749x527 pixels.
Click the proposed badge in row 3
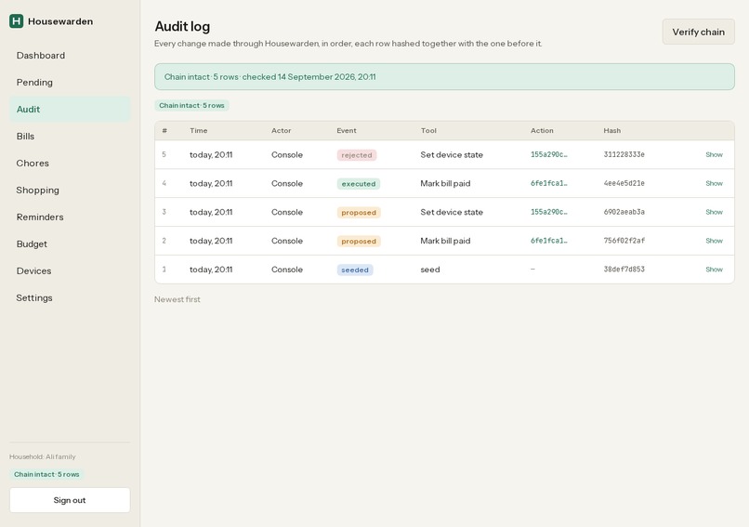(x=359, y=213)
